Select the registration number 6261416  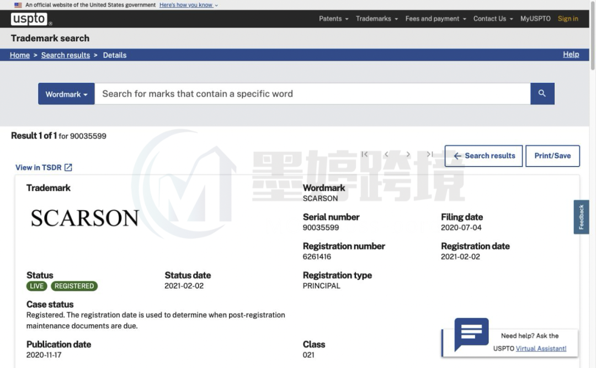tap(317, 257)
